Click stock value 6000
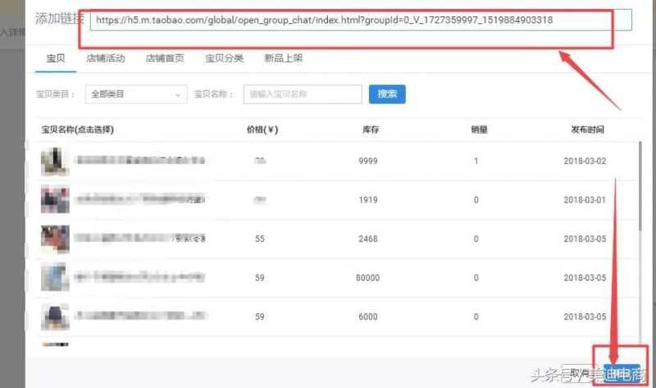656x388 pixels. (368, 317)
